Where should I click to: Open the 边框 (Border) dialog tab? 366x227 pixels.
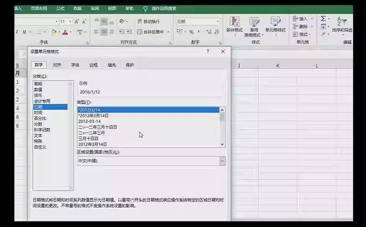94,65
